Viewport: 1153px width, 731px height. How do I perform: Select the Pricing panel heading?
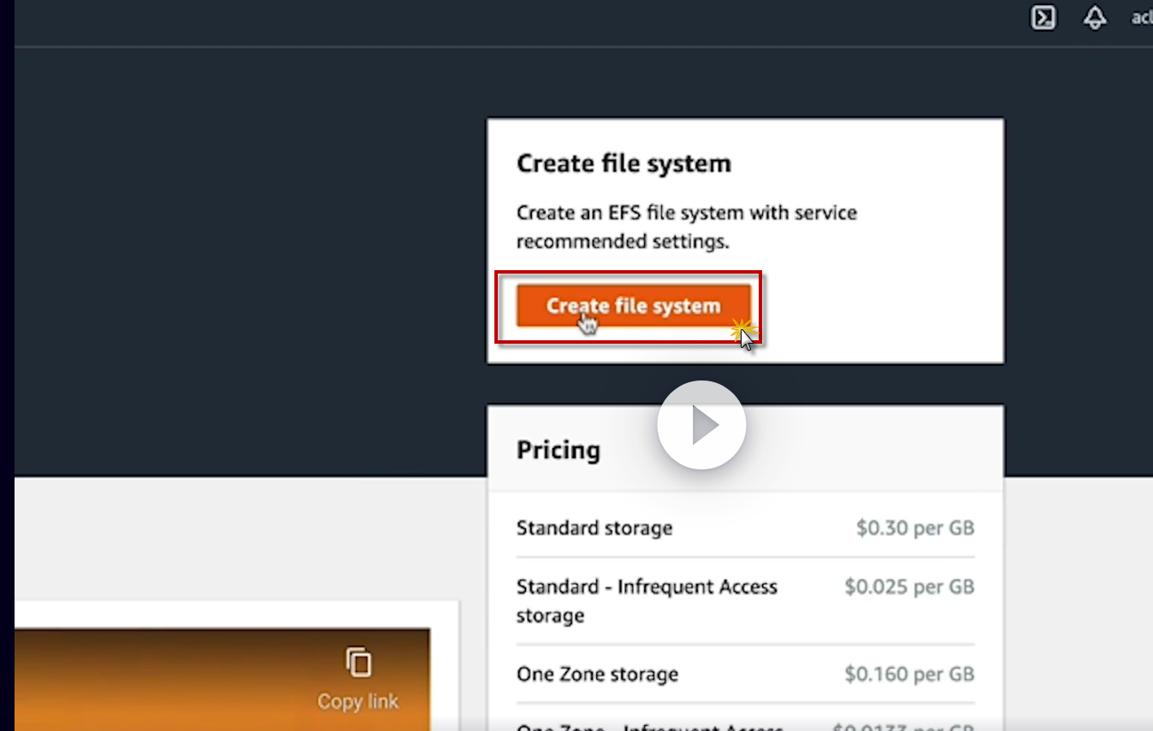pos(559,450)
